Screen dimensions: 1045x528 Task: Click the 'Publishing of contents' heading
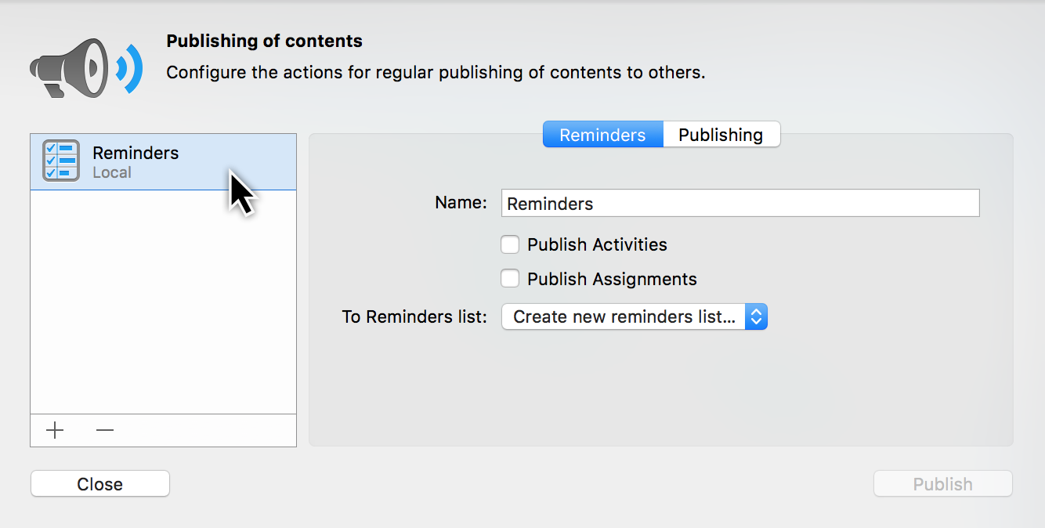click(x=265, y=42)
